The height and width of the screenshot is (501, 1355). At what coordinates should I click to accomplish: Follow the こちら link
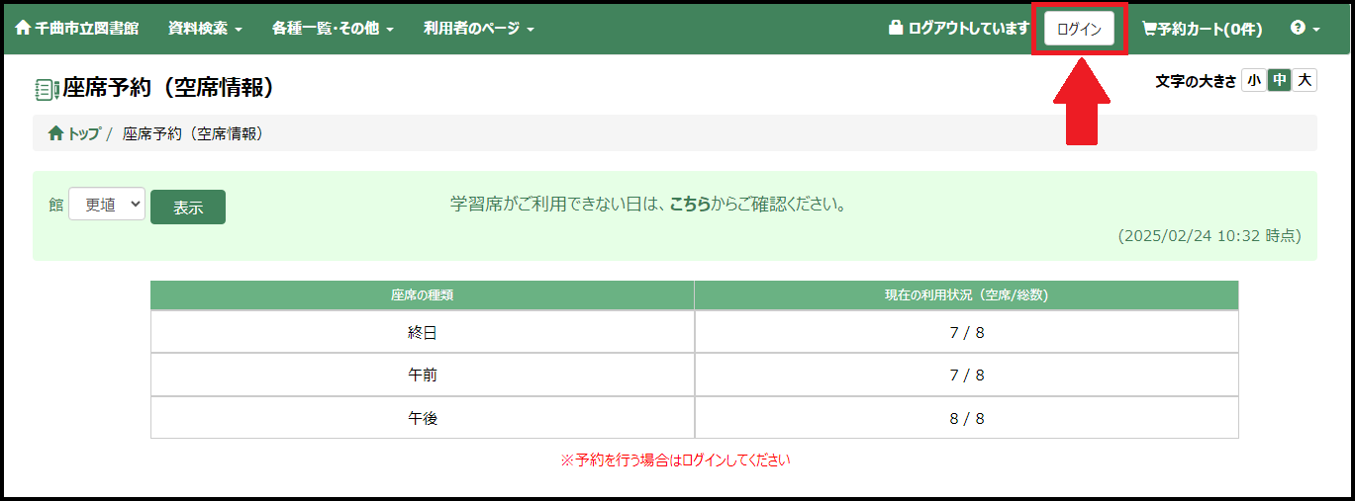point(690,206)
